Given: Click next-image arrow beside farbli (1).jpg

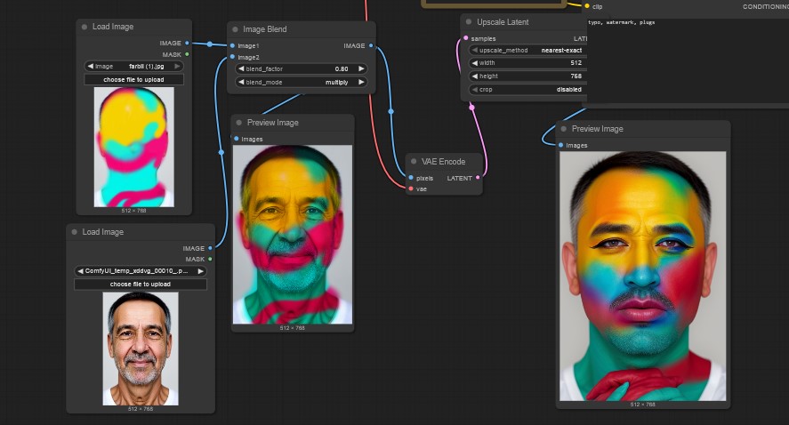Looking at the screenshot, I should (x=177, y=67).
